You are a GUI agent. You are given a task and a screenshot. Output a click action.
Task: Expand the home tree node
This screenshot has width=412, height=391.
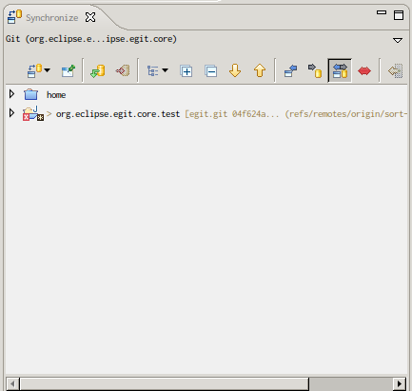pos(12,94)
